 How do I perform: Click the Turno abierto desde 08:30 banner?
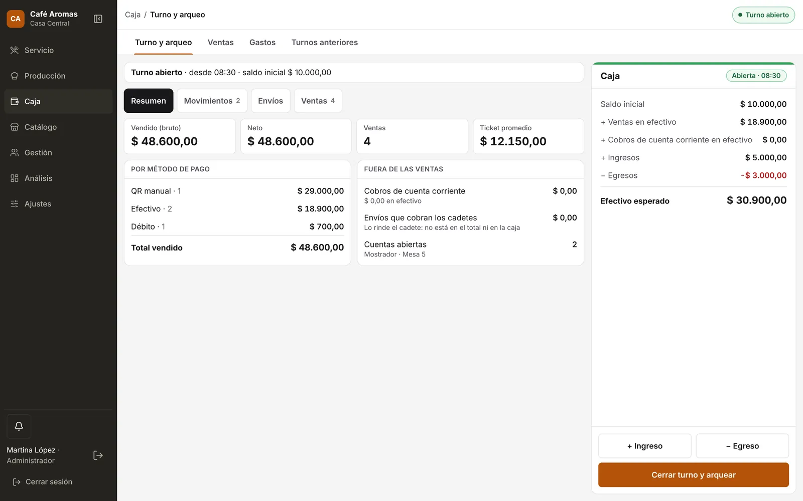click(354, 72)
